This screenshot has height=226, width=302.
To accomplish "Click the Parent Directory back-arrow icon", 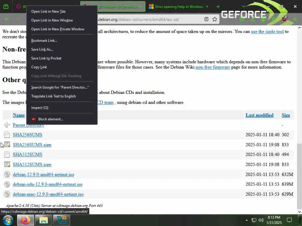I will click(x=7, y=125).
